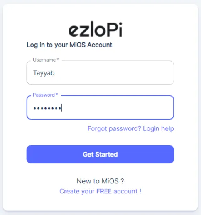Screen dimensions: 201x215
Task: Click the New to MiOS text
Action: (100, 181)
